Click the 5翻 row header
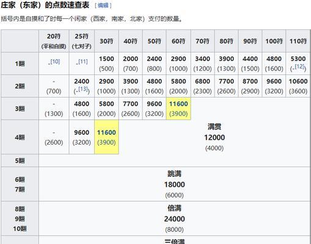 tap(20, 160)
